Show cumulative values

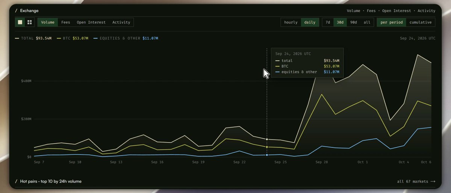tap(421, 22)
